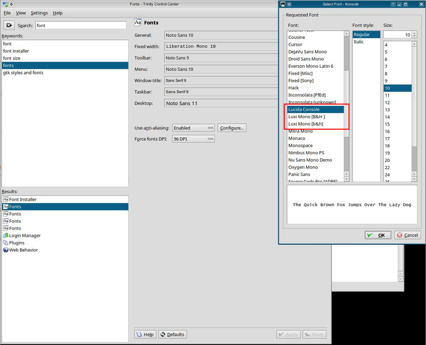Viewport: 426px width, 345px height.
Task: Select Droid Sans Mono in font list
Action: [x=315, y=59]
